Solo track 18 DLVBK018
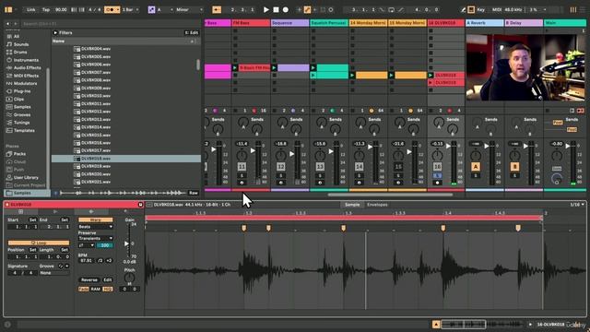This screenshot has height=332, width=590. pyautogui.click(x=437, y=176)
